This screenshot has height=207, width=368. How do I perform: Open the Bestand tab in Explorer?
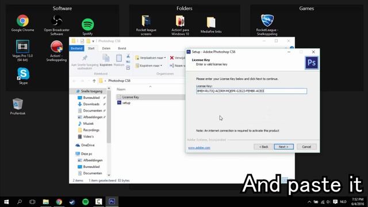(x=76, y=48)
